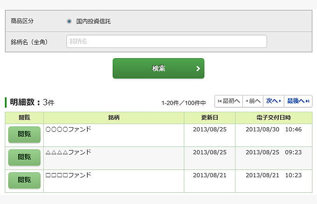Click the 銘柄名（全角） label
Viewport: 317px width, 204px height.
[x=29, y=42]
